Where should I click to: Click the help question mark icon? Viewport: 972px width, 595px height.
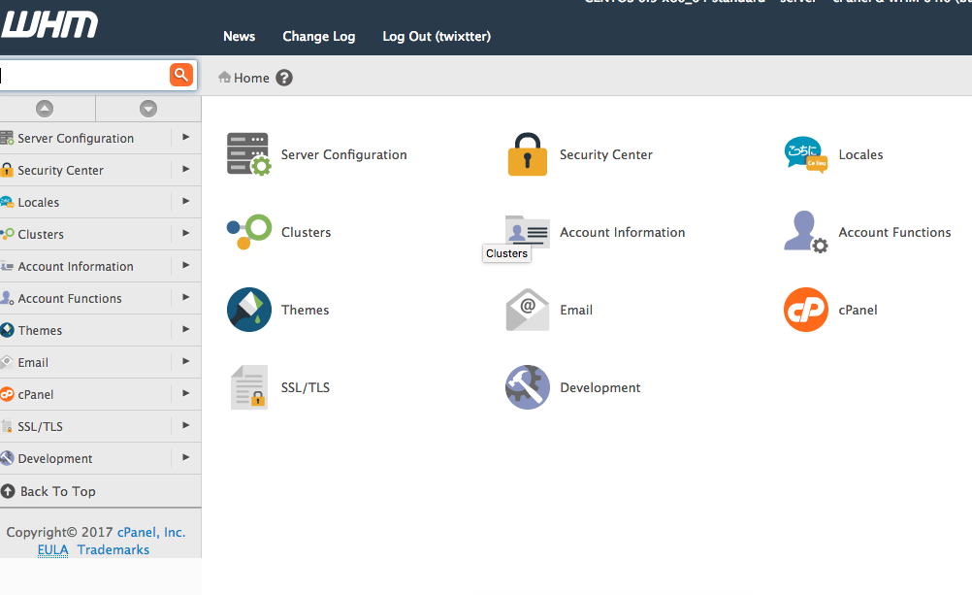(284, 78)
